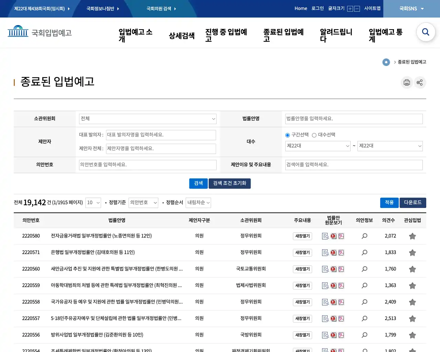Open the 상세검색 menu
This screenshot has width=440, height=352.
click(181, 36)
